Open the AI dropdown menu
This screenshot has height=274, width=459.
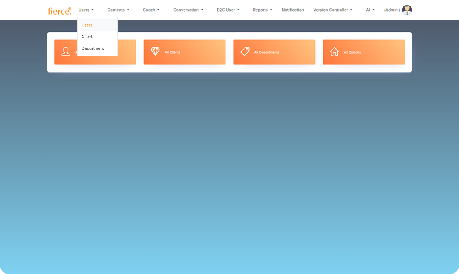pos(370,10)
